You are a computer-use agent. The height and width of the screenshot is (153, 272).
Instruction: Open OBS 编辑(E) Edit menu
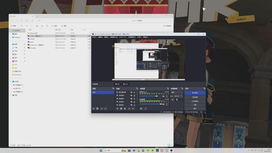point(100,37)
